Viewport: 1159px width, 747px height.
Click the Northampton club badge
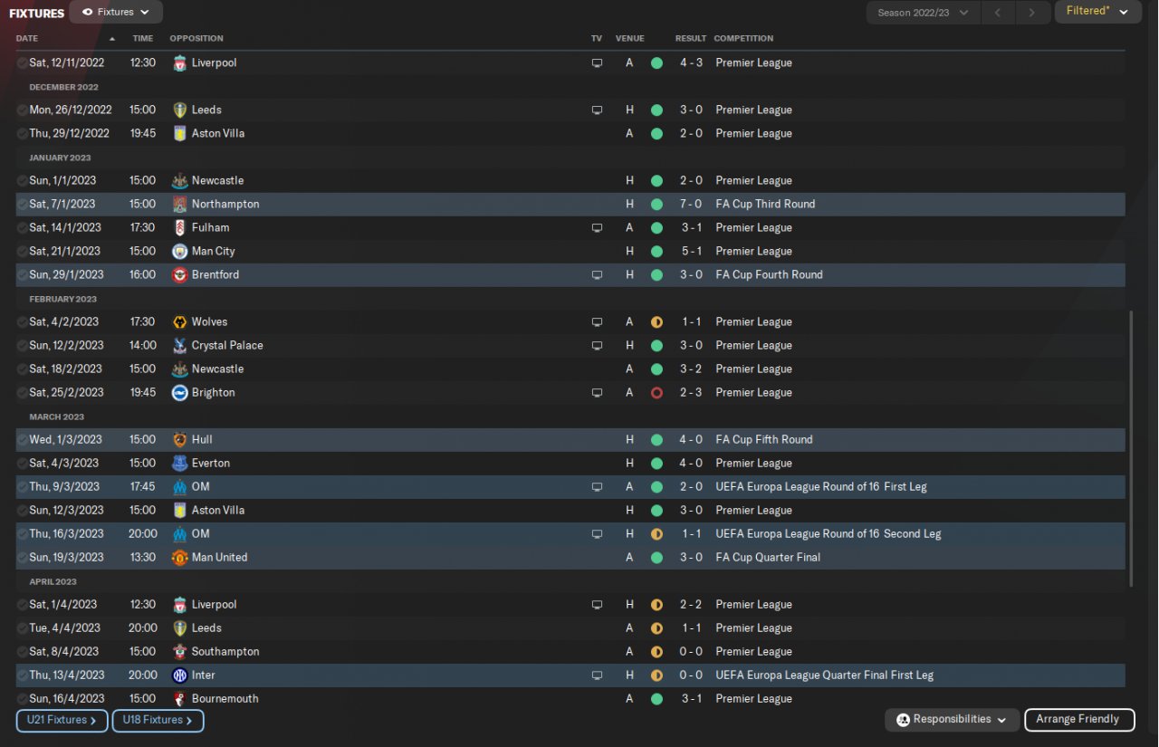pyautogui.click(x=179, y=205)
